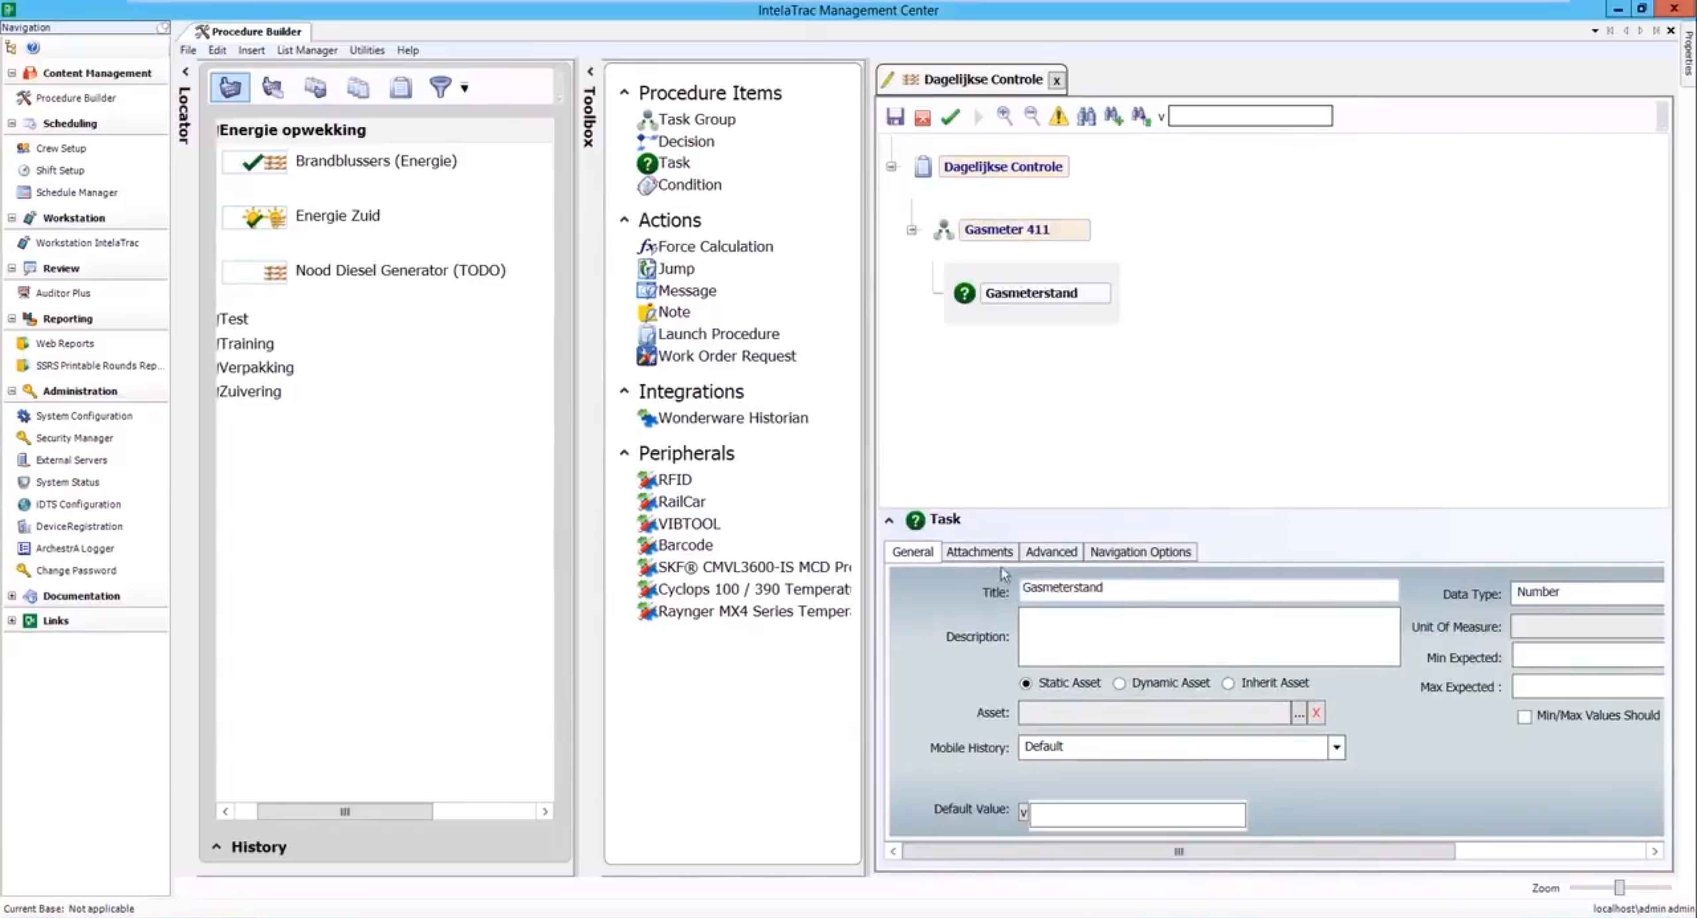
Task: Click the green validate checkmark icon
Action: point(950,117)
